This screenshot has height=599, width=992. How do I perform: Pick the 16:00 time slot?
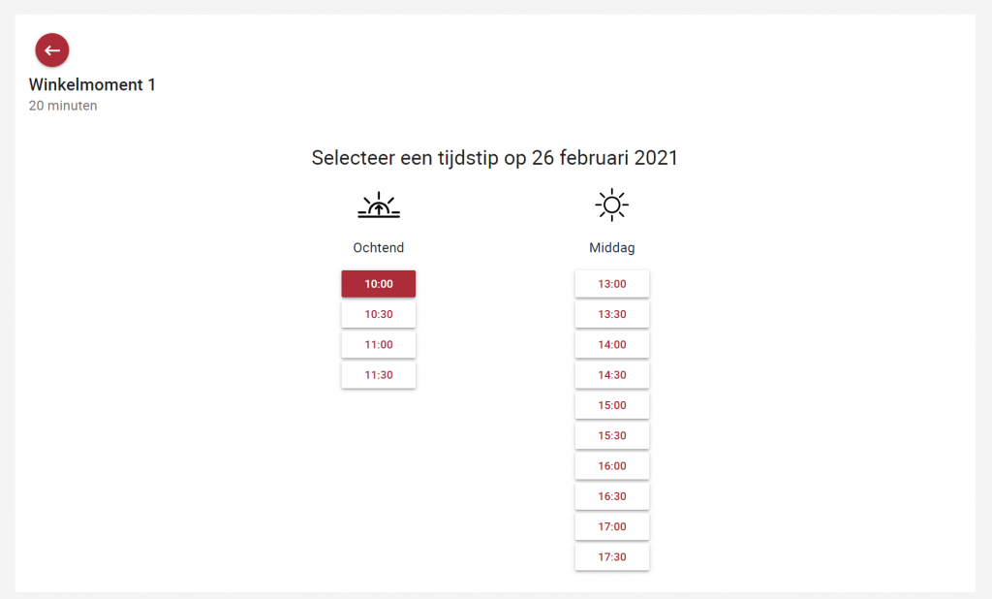[x=612, y=466]
